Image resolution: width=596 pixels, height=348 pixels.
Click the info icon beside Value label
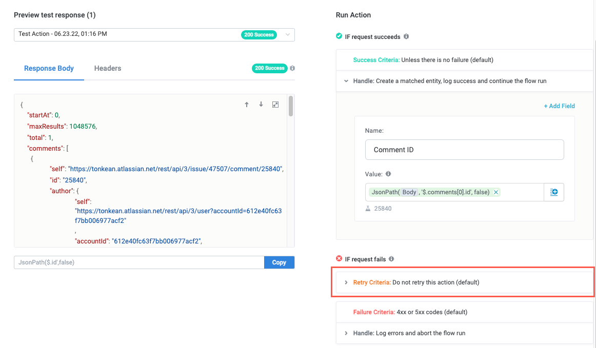[x=388, y=174]
